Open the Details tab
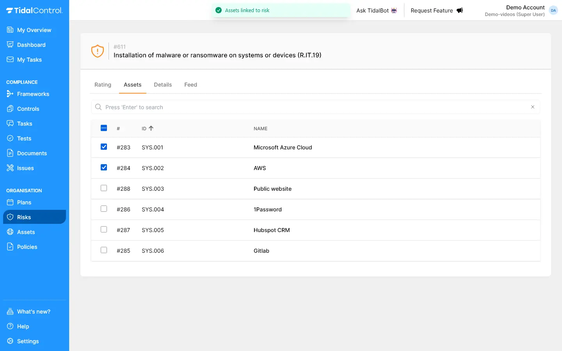The image size is (562, 351). (x=163, y=85)
